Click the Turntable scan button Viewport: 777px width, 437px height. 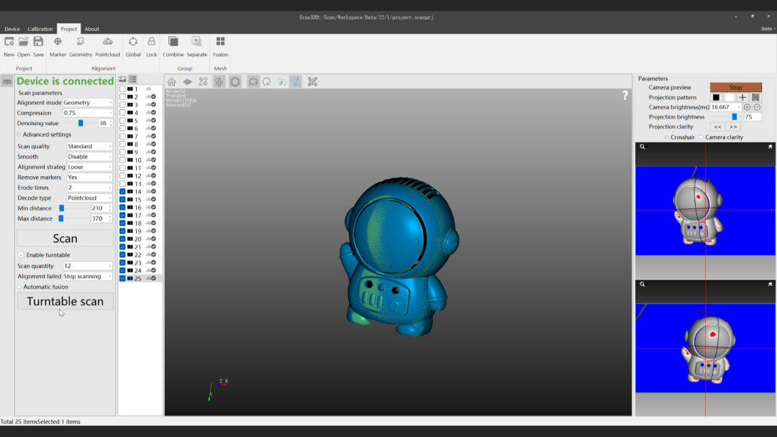coord(65,301)
